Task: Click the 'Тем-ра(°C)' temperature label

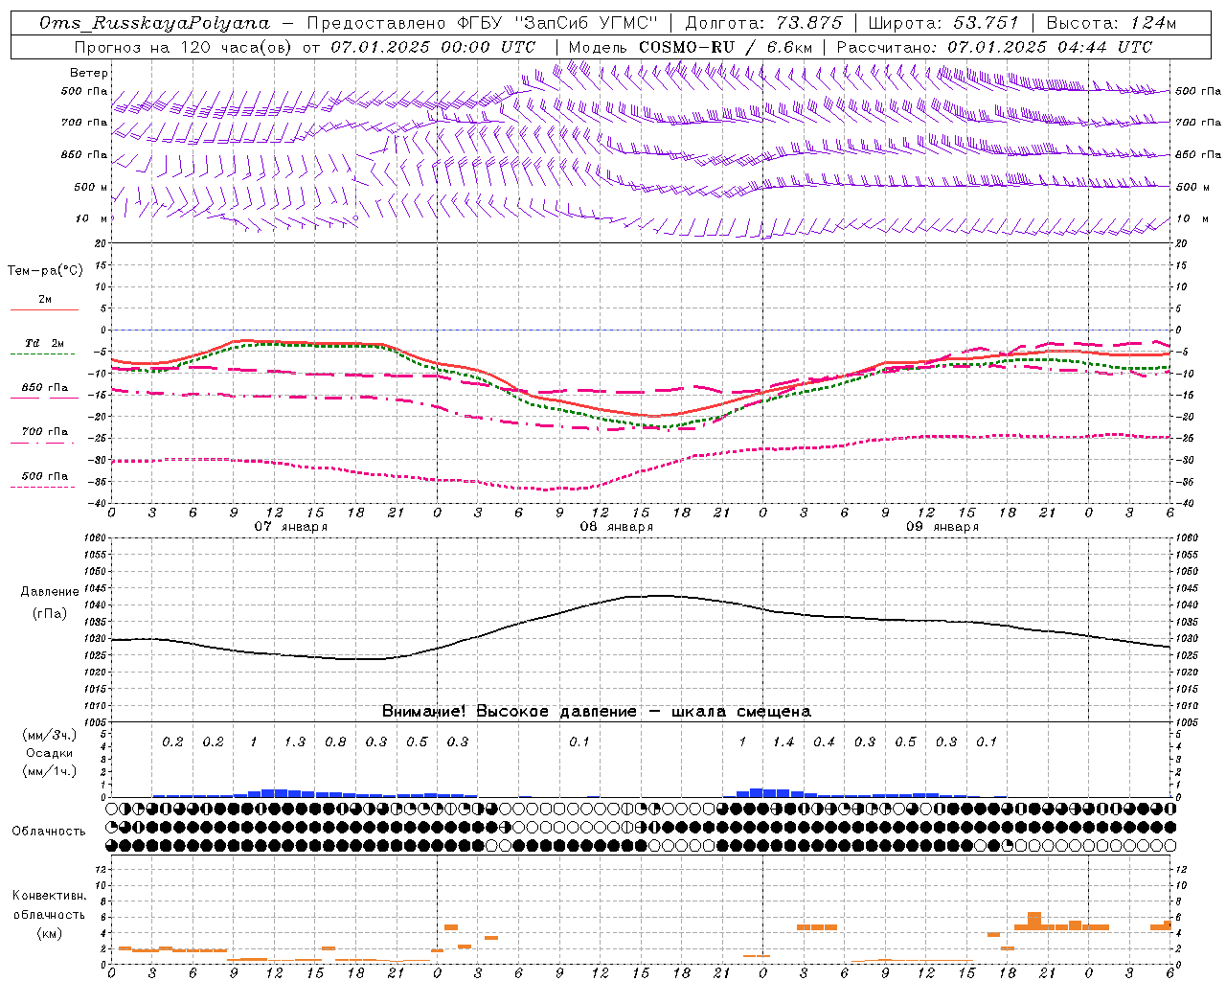Action: click(x=45, y=271)
